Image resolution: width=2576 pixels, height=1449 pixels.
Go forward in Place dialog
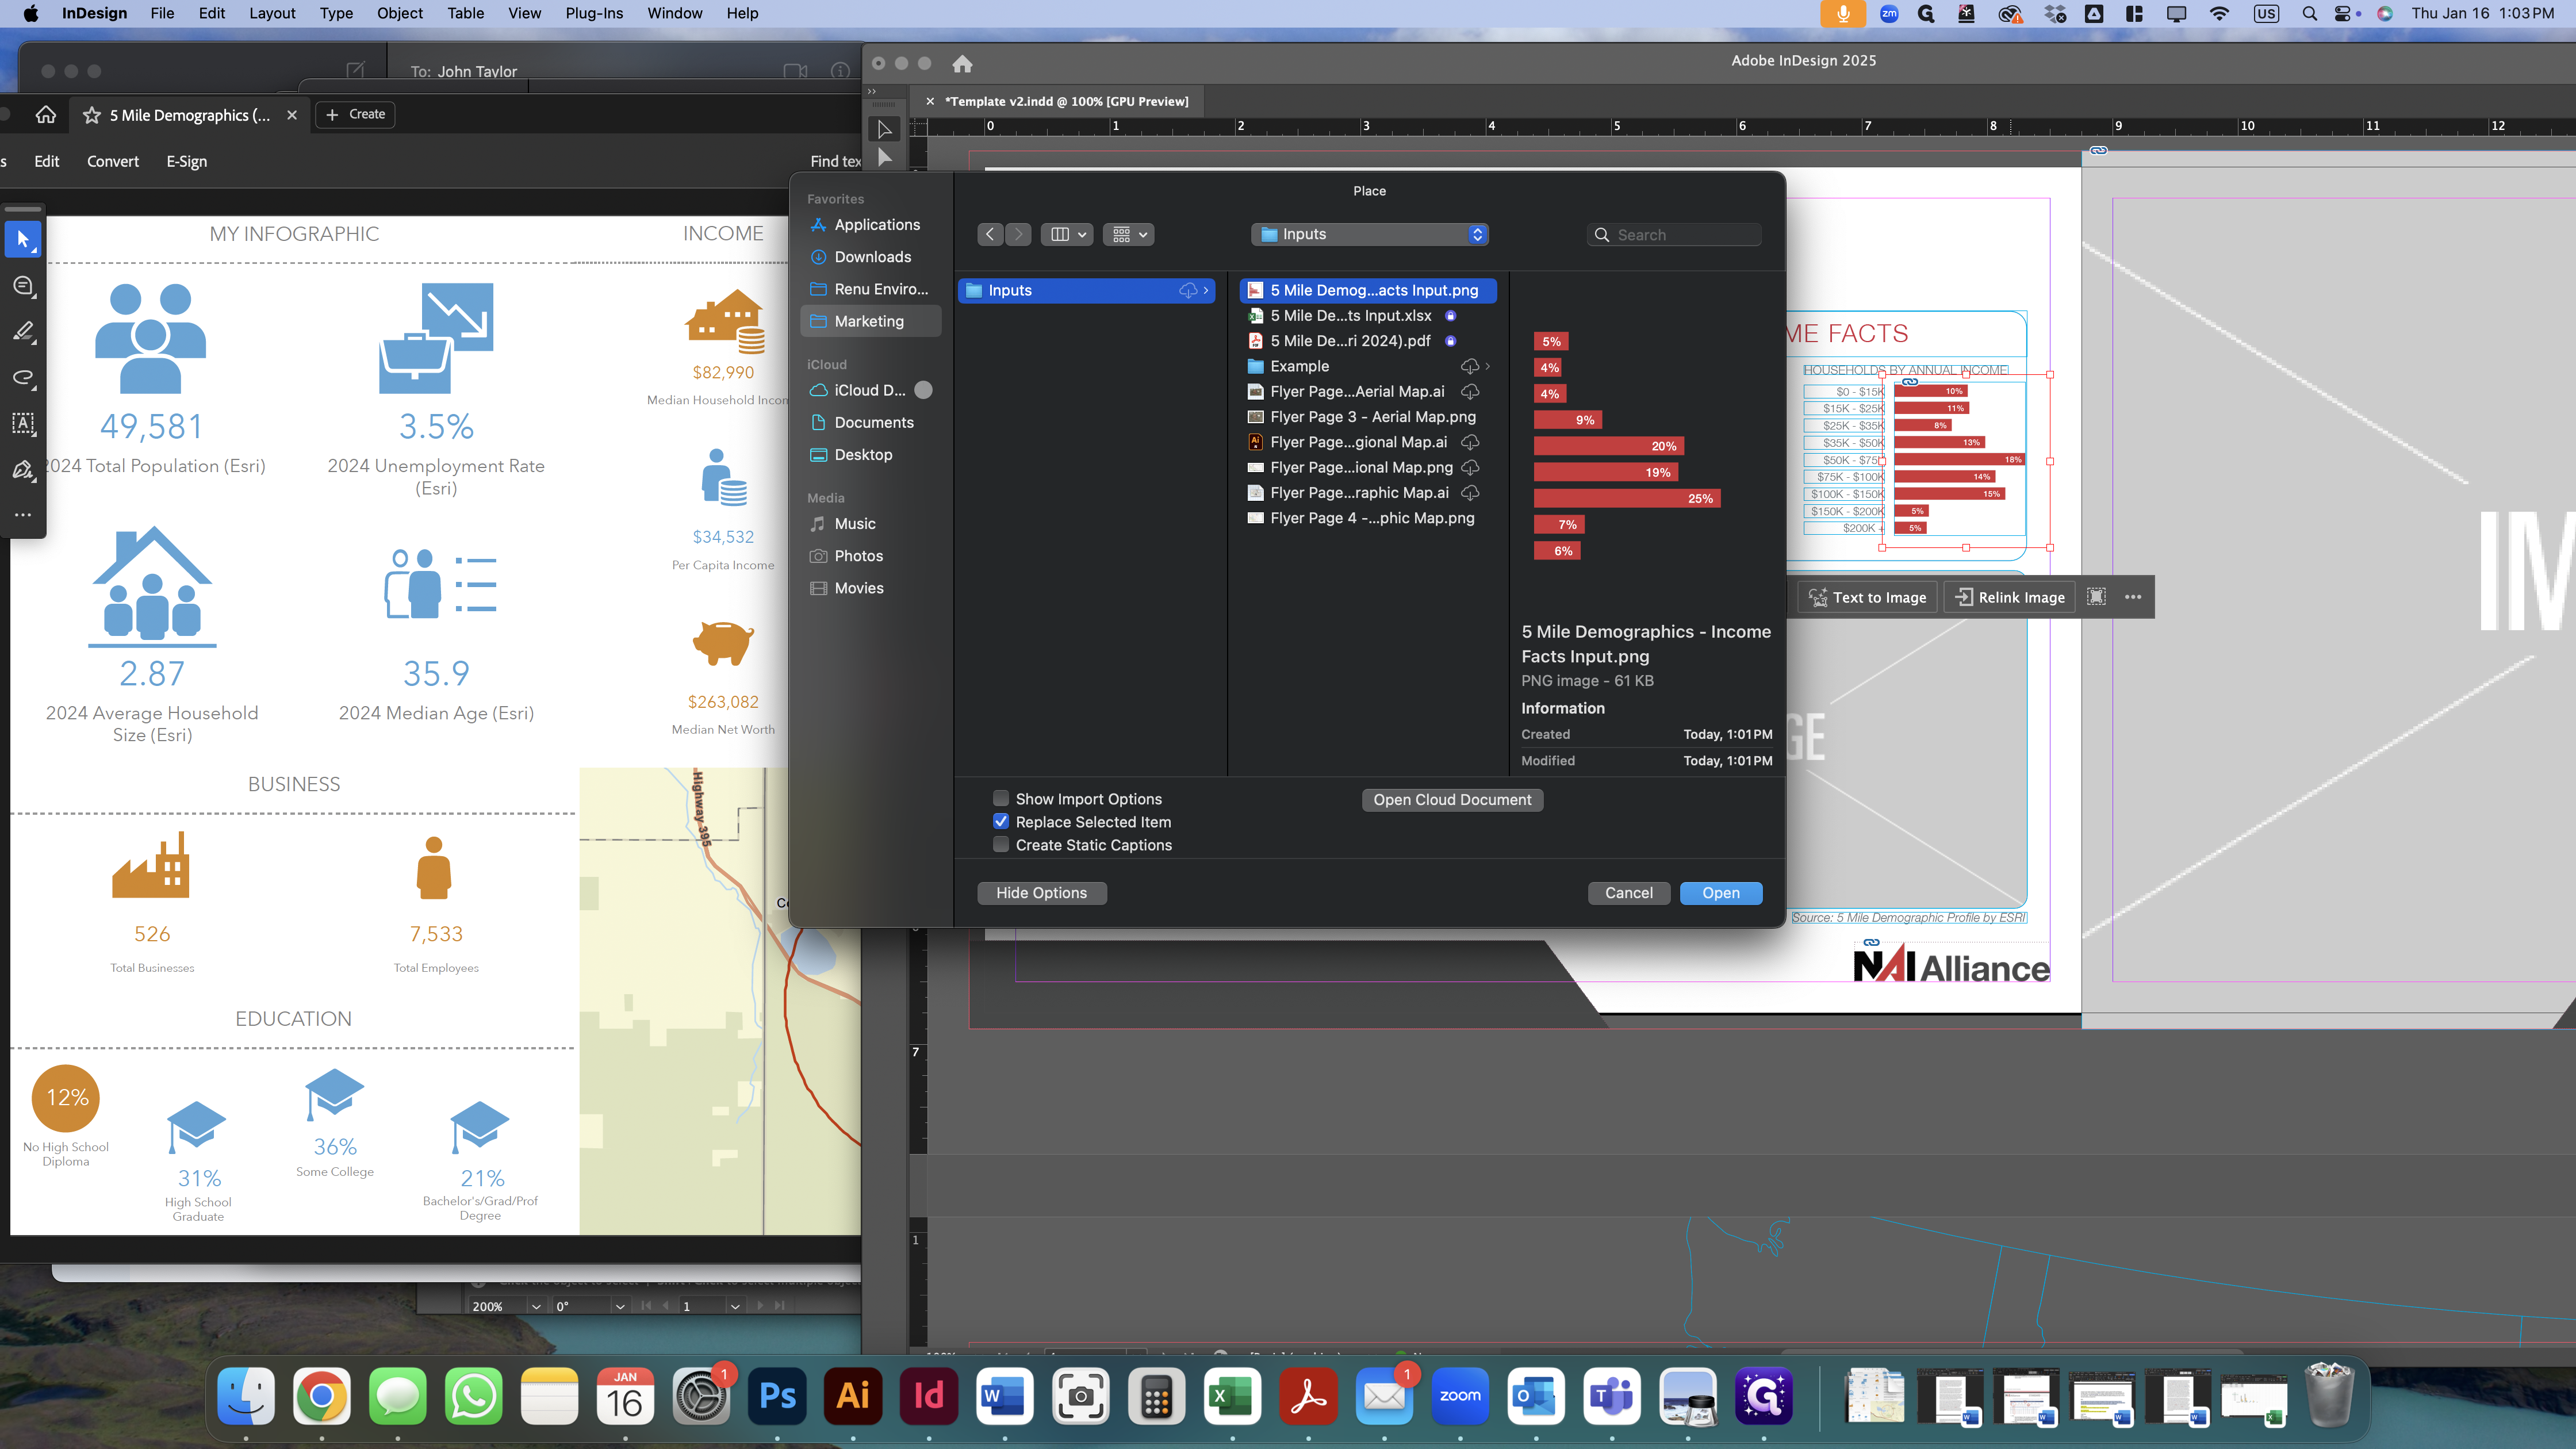[x=1018, y=234]
